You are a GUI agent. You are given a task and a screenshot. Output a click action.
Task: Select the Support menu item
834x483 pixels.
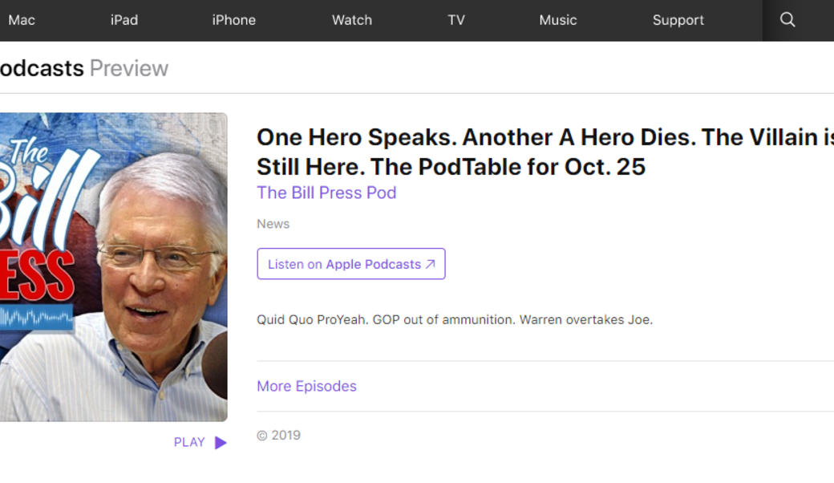tap(678, 20)
